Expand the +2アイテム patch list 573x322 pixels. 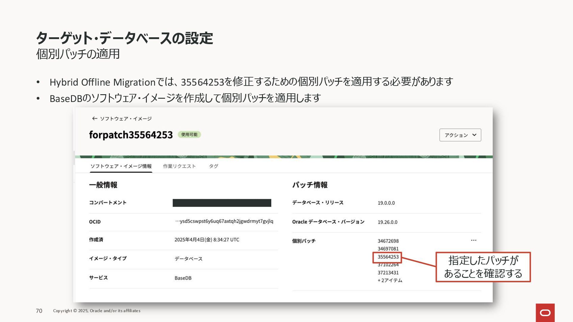390,280
